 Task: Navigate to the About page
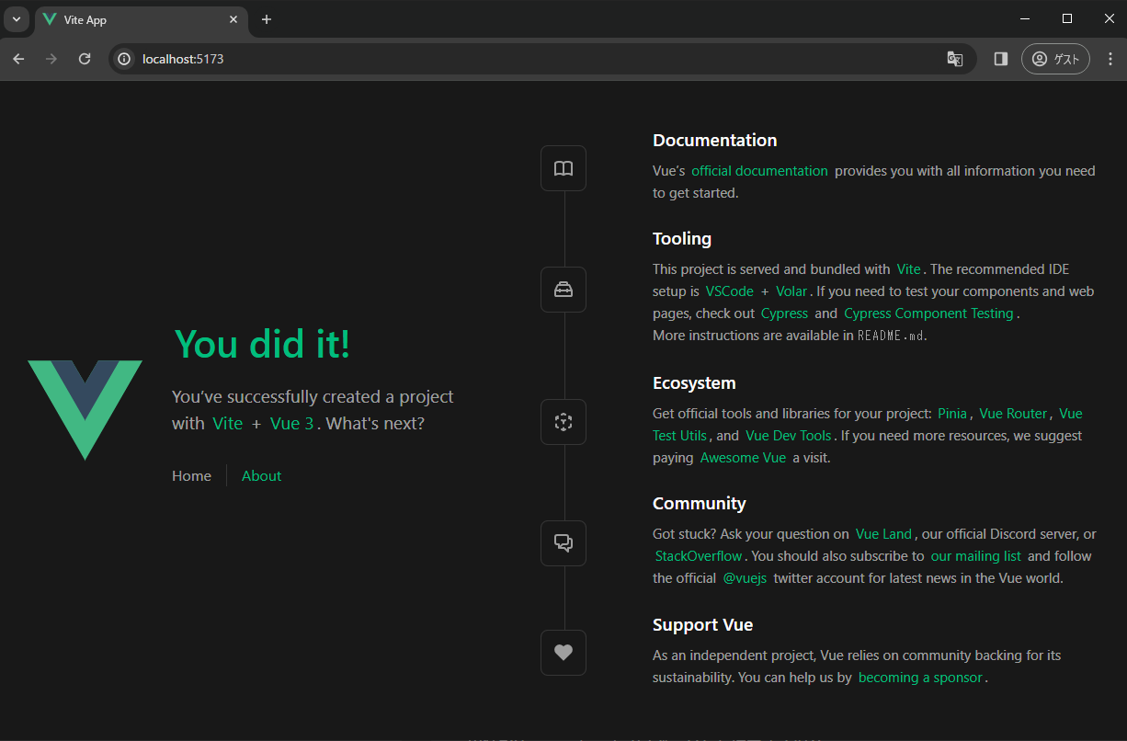coord(261,475)
